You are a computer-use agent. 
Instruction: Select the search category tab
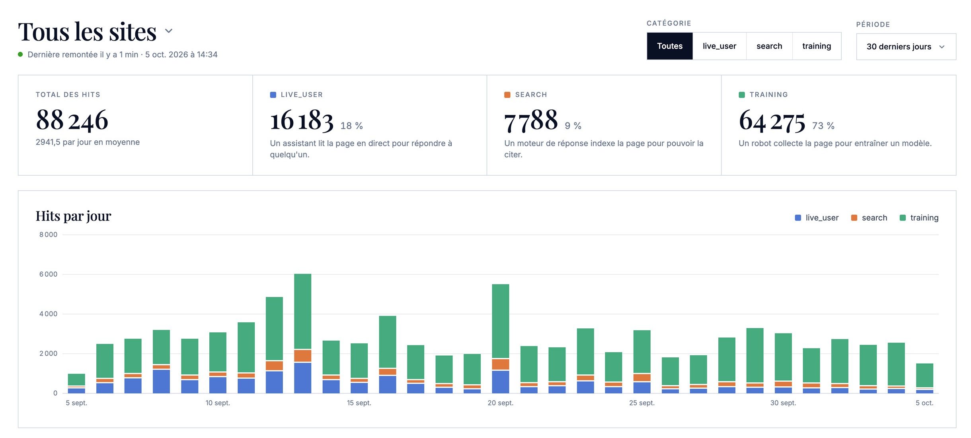coord(769,46)
